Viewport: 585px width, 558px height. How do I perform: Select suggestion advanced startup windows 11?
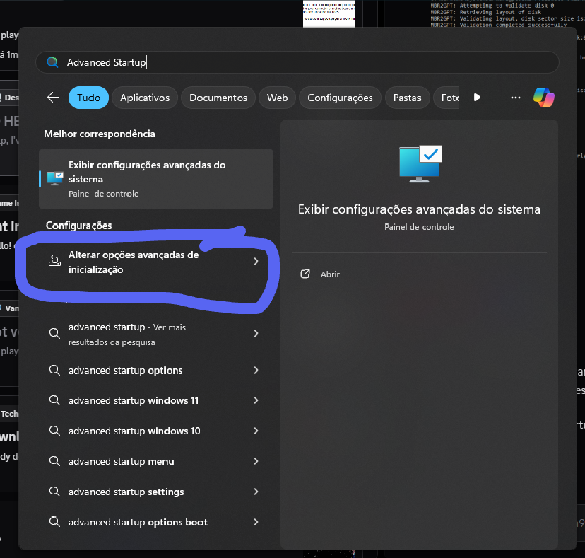coord(155,401)
